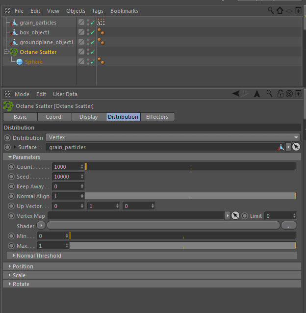The width and height of the screenshot is (306, 313).
Task: Open the File menu
Action: tap(19, 11)
